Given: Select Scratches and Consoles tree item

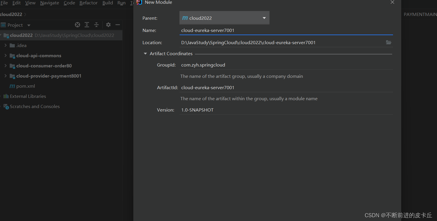Looking at the screenshot, I should point(35,107).
